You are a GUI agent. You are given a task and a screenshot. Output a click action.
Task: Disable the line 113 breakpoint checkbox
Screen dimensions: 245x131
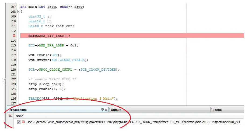click(x=19, y=122)
